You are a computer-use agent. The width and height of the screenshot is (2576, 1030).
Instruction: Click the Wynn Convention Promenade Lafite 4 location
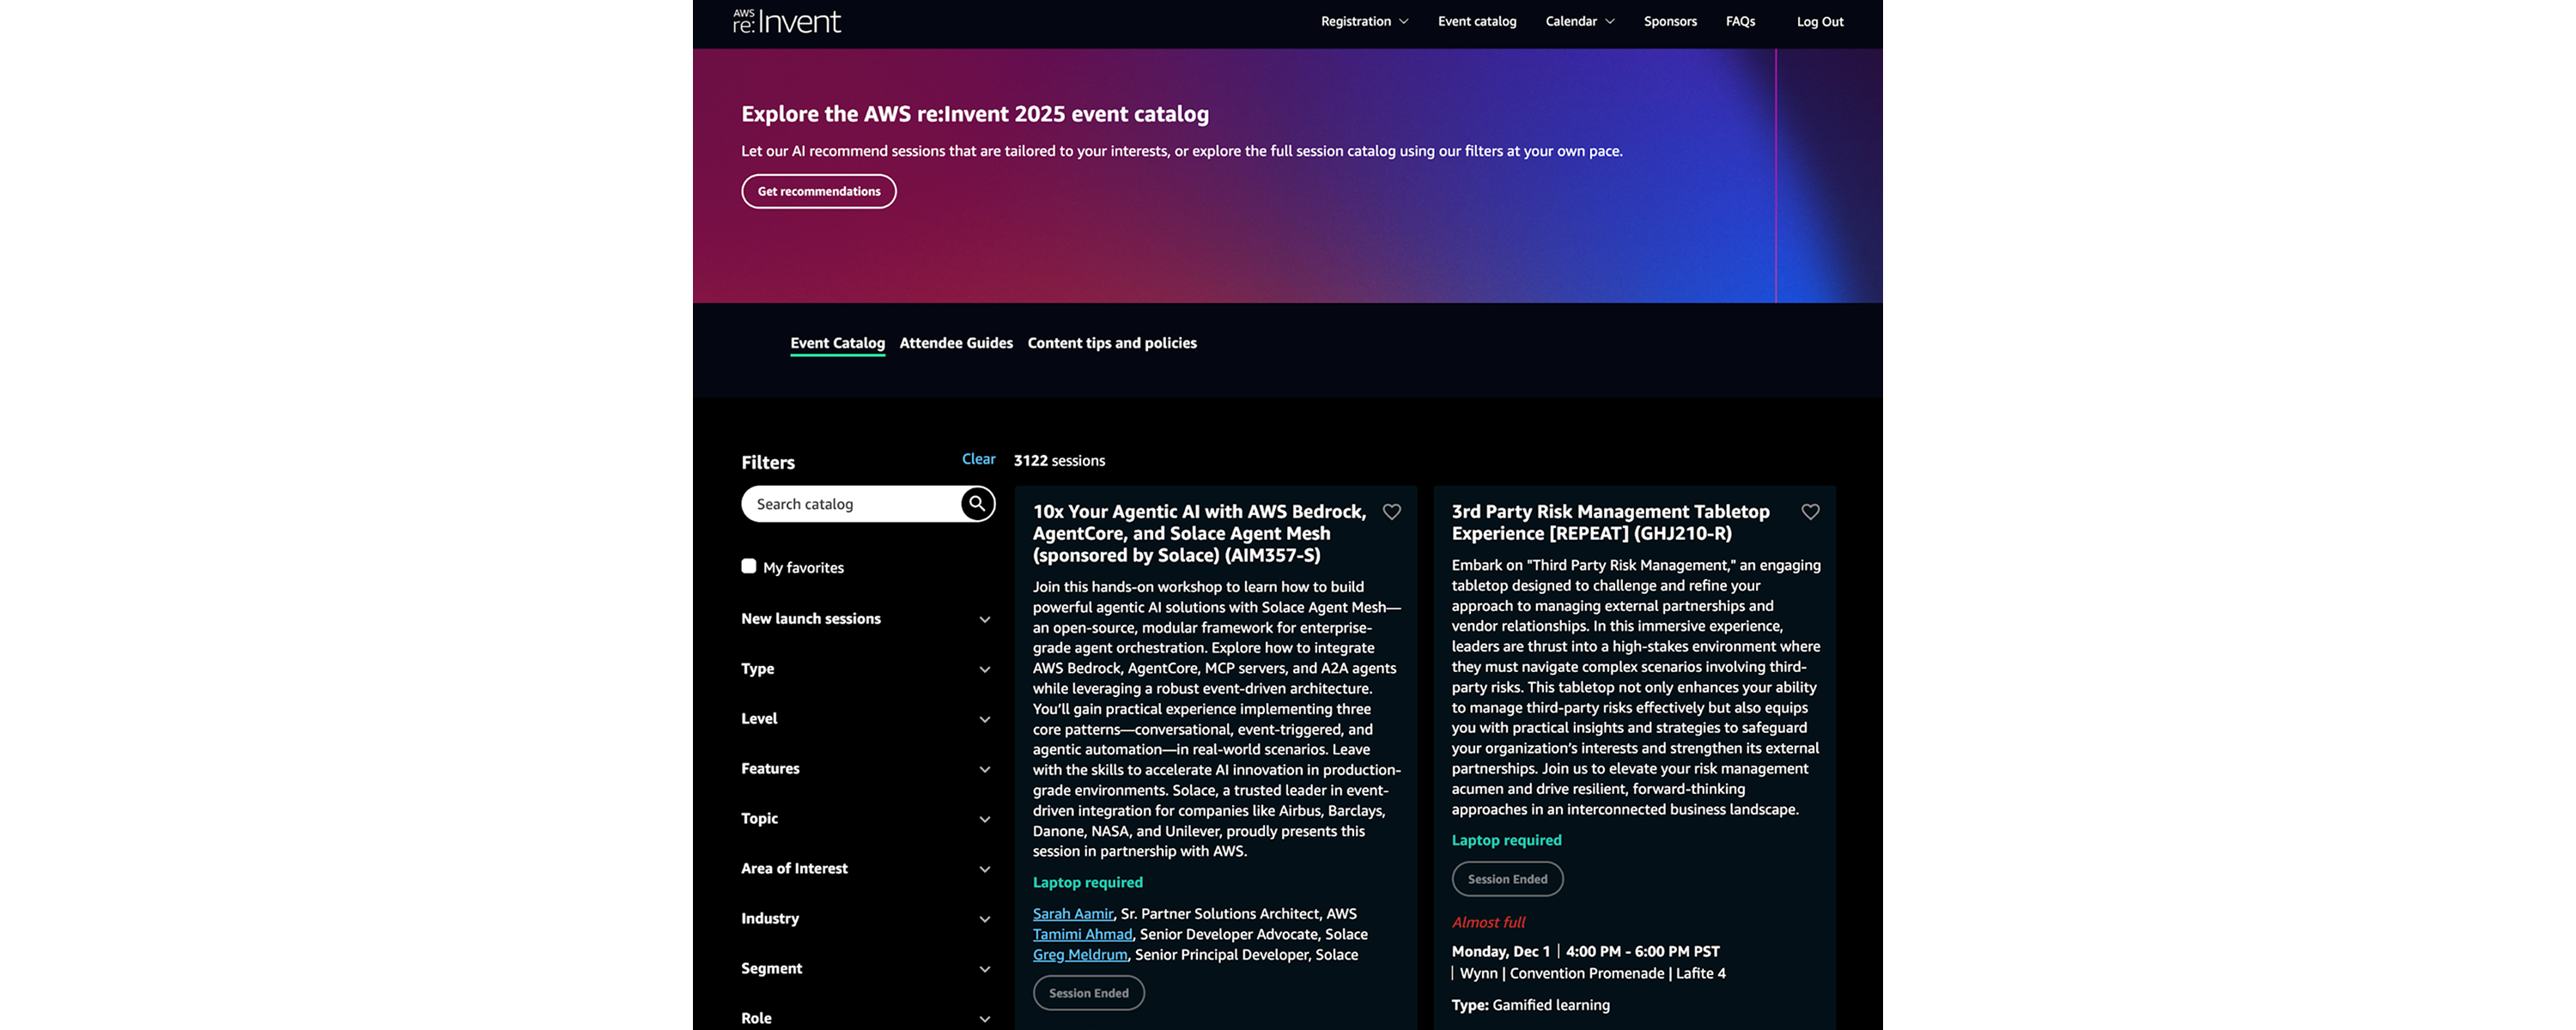coord(1592,973)
